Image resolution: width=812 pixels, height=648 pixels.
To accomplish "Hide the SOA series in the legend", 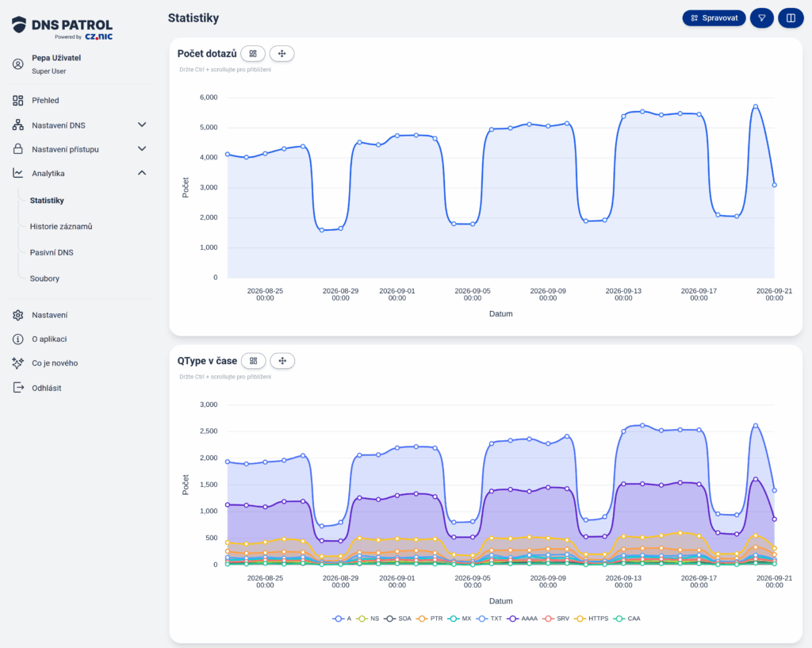I will (x=397, y=619).
